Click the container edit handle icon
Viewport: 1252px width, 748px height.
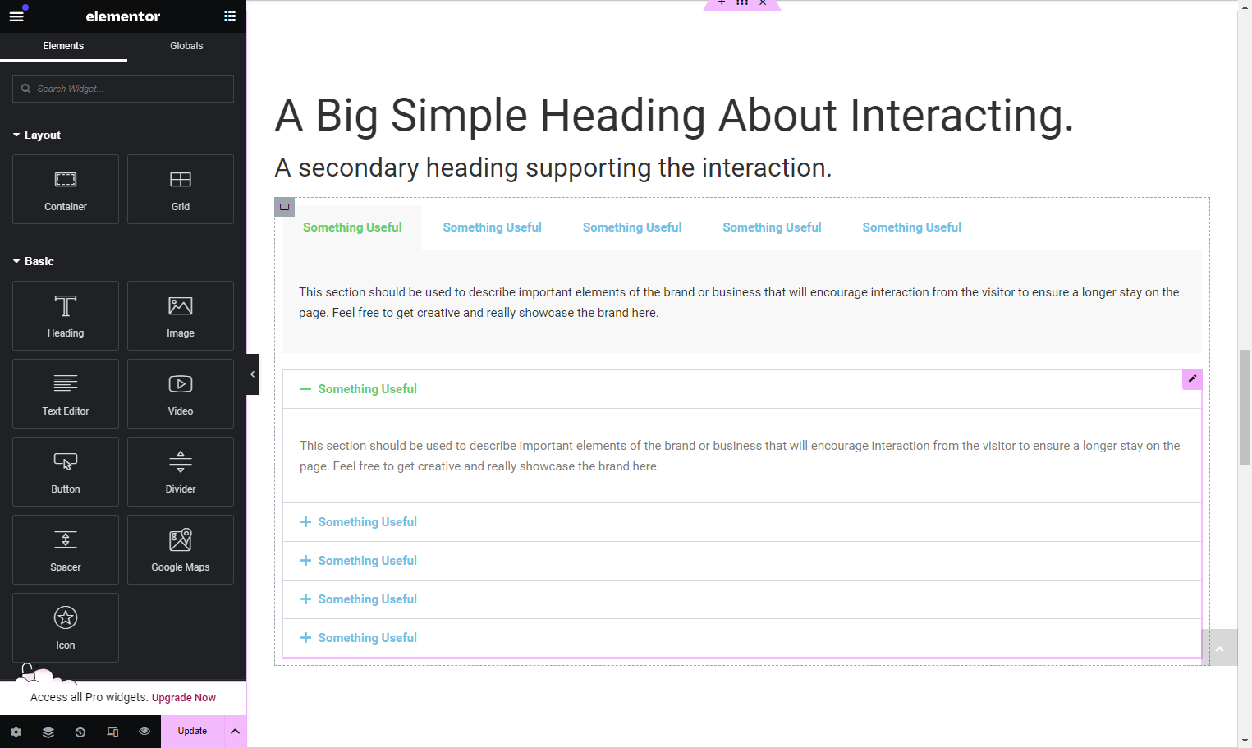coord(285,207)
